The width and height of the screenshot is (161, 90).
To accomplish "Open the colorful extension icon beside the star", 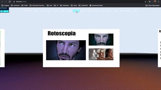I will coord(150,2).
